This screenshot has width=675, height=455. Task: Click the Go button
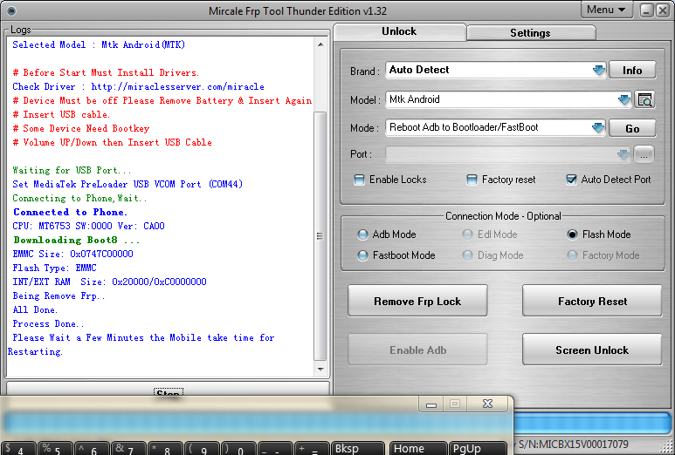tap(632, 128)
